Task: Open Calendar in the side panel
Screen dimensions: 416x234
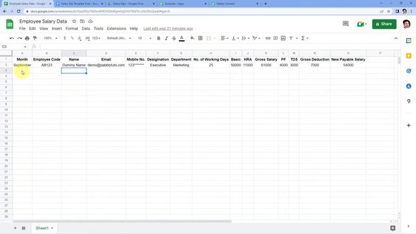Action: pos(409,40)
